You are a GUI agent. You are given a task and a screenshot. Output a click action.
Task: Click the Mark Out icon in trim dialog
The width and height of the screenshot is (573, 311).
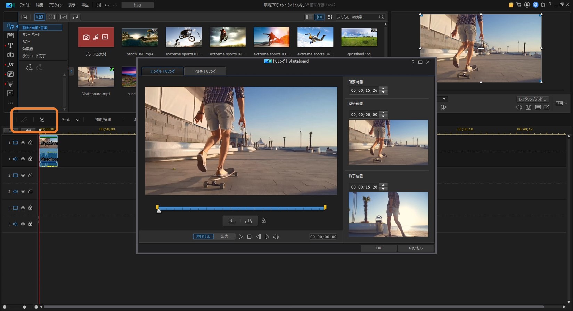[248, 221]
